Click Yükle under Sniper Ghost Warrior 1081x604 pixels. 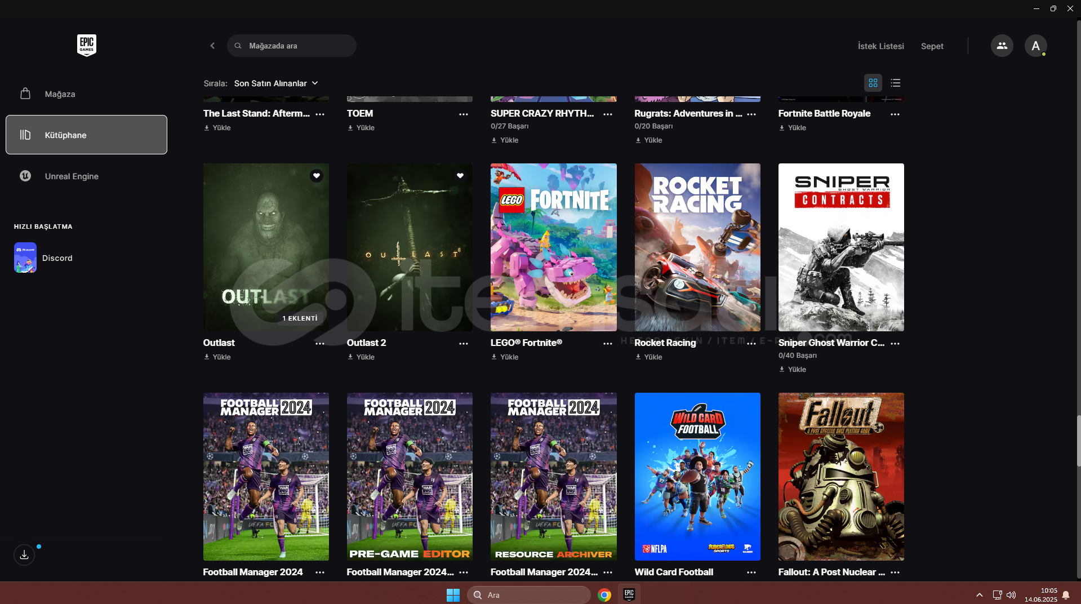pyautogui.click(x=793, y=370)
